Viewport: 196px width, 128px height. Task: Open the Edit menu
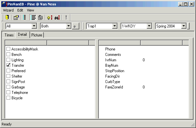click(x=20, y=10)
